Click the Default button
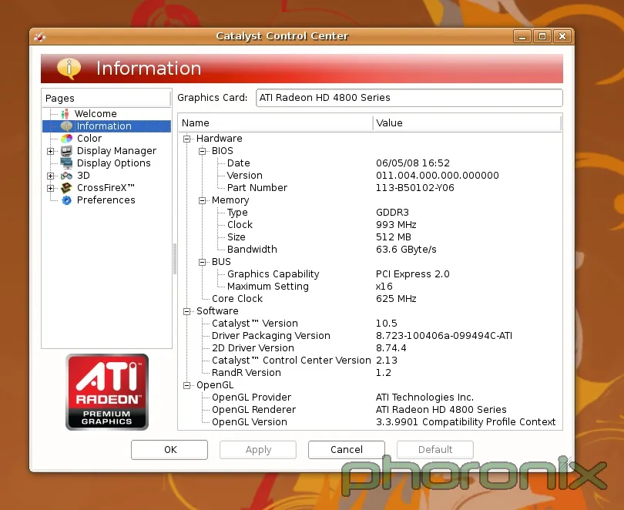The height and width of the screenshot is (510, 624). click(x=435, y=450)
